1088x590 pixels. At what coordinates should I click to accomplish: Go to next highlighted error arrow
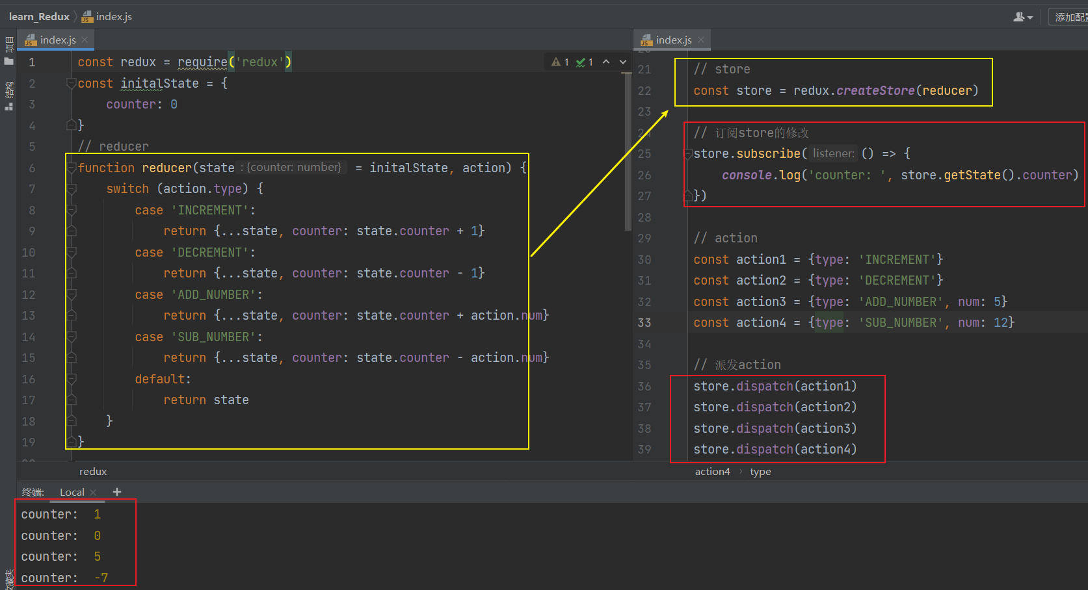click(x=623, y=62)
